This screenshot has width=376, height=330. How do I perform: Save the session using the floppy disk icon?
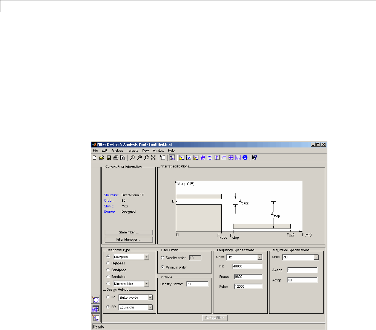tap(109, 158)
